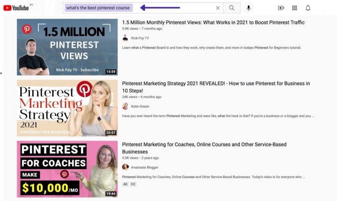Click the magnifying glass search button
This screenshot has width=337, height=201.
[x=232, y=8]
